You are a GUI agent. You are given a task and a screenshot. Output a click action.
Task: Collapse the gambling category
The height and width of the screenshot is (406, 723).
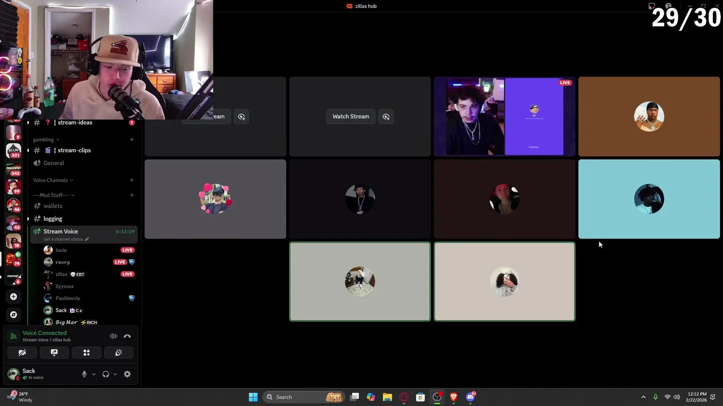pos(46,140)
